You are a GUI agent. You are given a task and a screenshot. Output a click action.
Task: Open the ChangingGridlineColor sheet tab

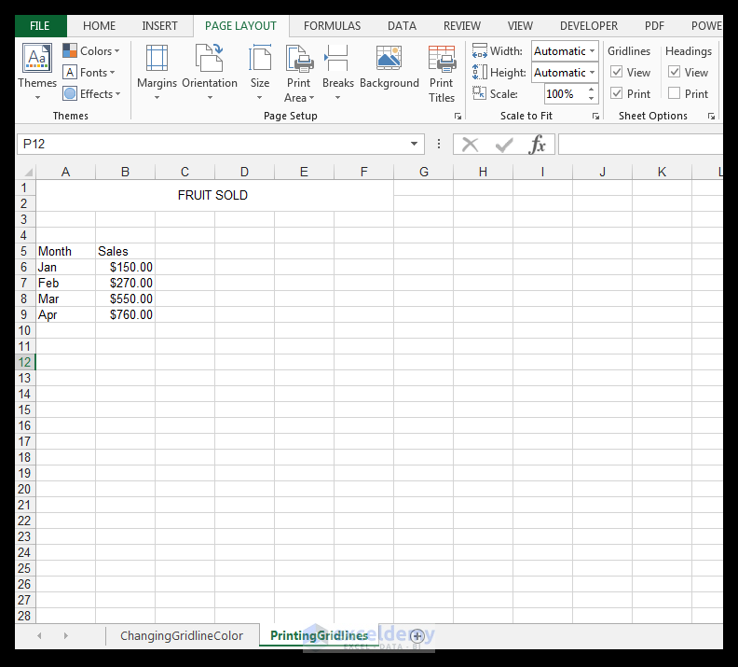(x=182, y=636)
